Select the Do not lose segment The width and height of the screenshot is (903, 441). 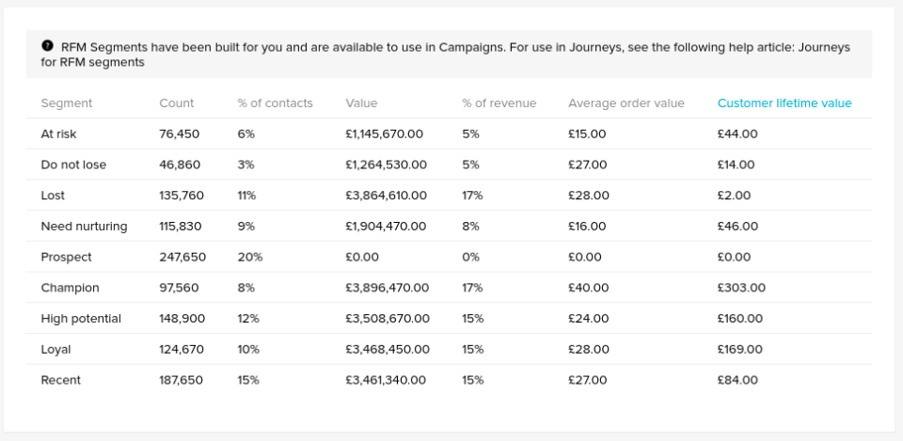click(73, 165)
